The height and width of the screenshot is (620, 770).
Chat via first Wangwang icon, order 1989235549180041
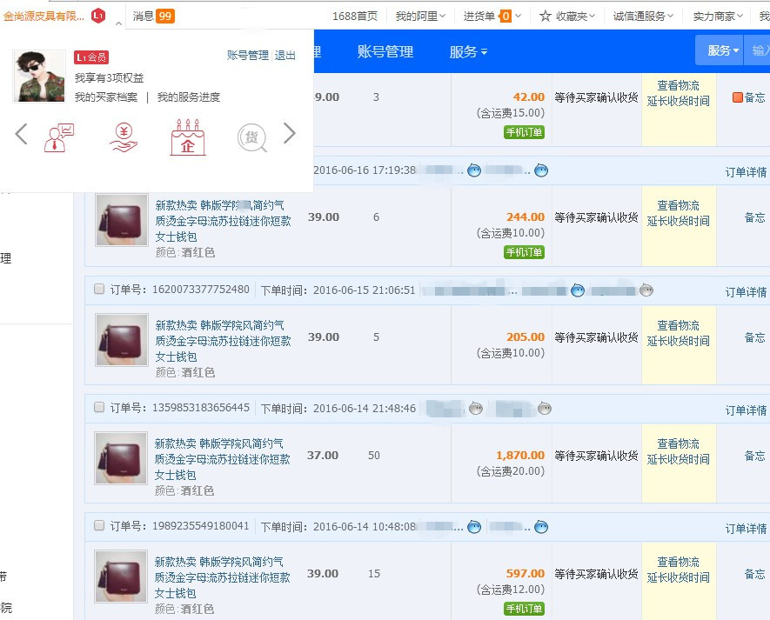pyautogui.click(x=474, y=527)
